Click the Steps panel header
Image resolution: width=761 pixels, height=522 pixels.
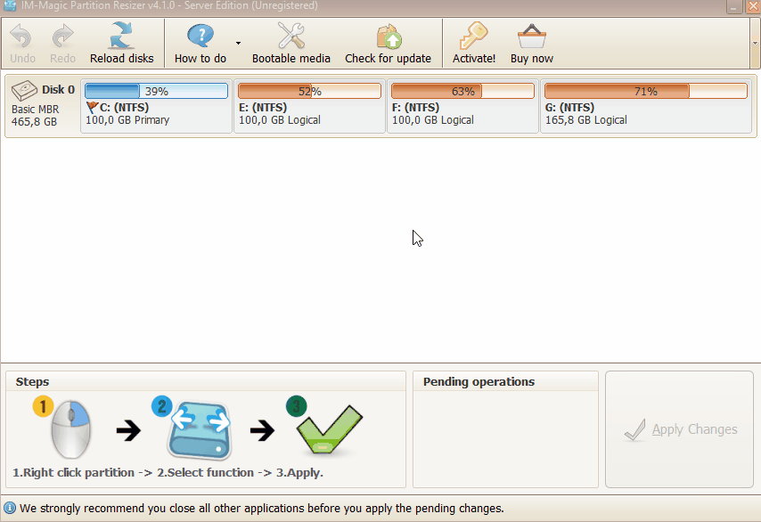[x=32, y=382]
